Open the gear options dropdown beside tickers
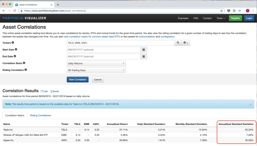 (185, 43)
